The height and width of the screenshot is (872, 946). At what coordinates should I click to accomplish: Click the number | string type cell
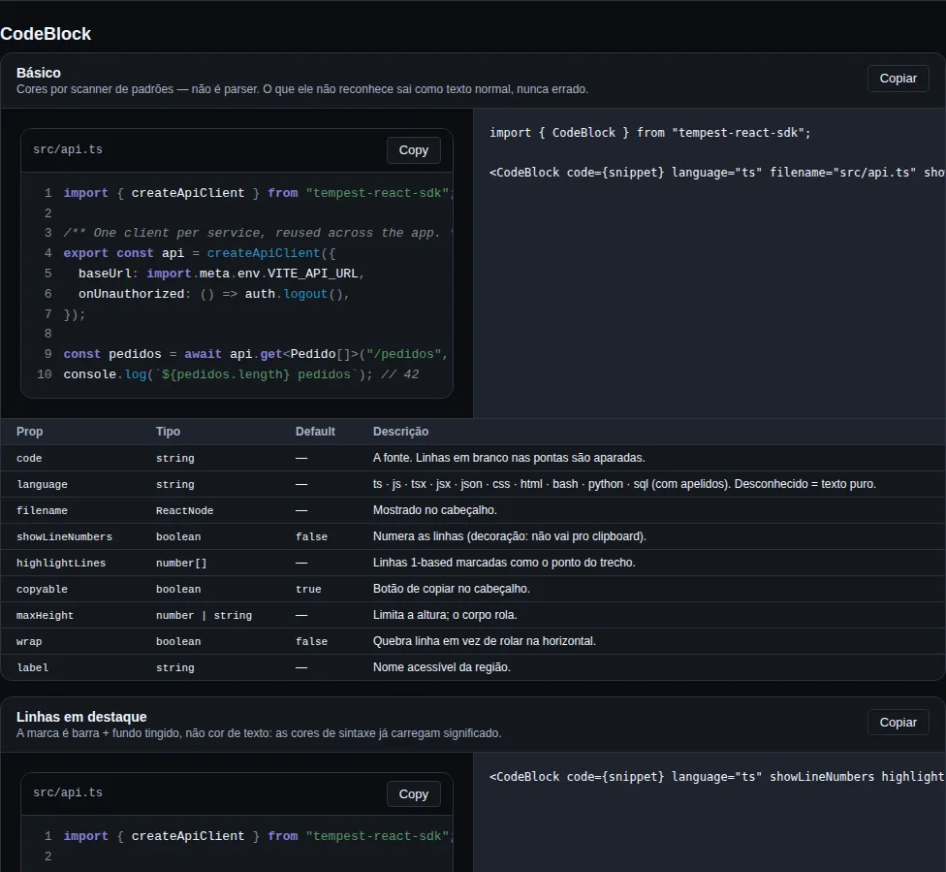(204, 615)
